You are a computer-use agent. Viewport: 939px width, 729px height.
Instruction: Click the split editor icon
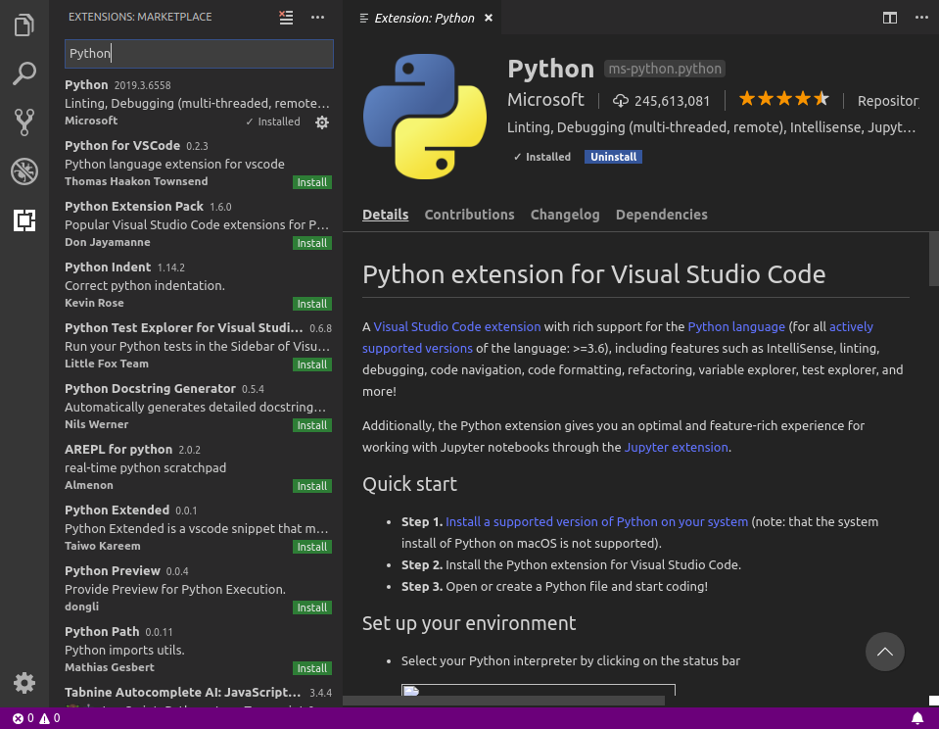click(890, 18)
